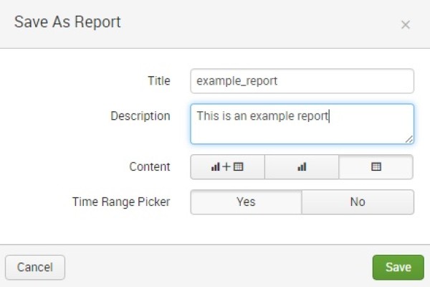
Task: Select the table-only content icon
Action: 376,166
